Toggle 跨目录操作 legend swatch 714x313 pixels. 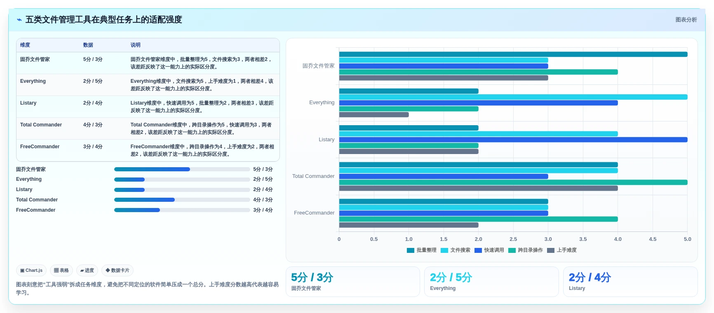(512, 250)
